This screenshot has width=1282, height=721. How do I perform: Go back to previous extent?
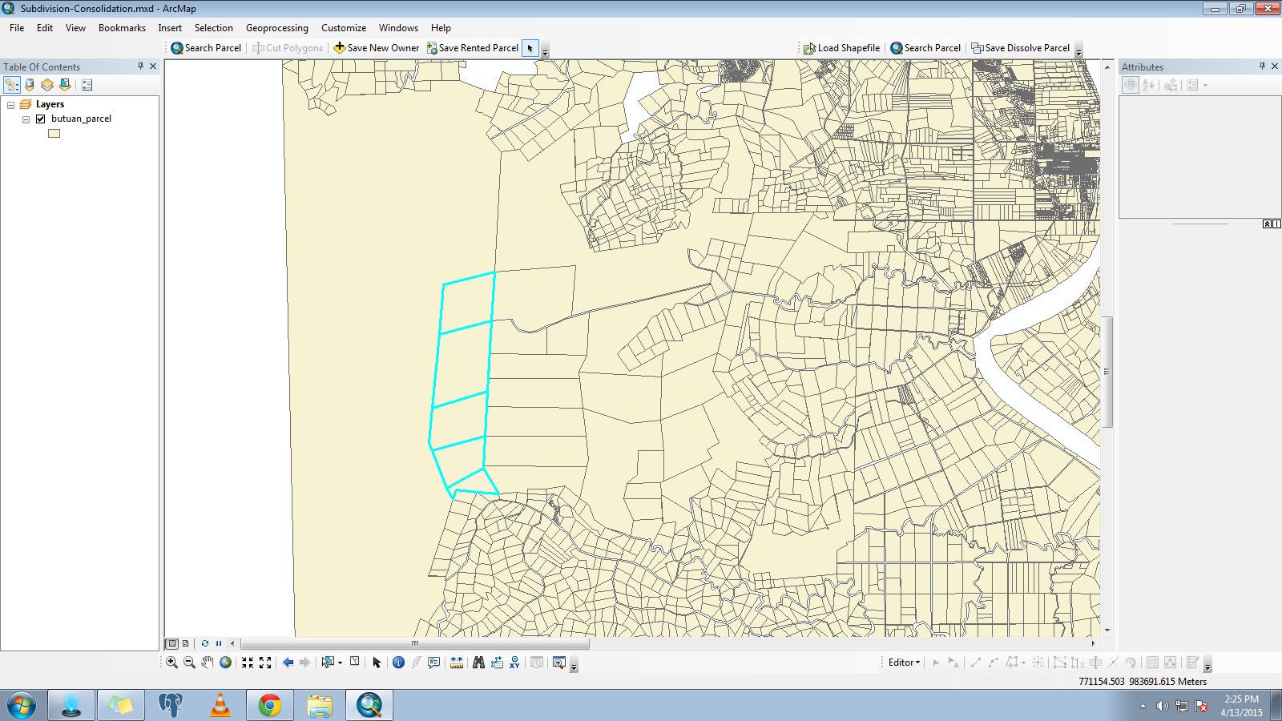coord(288,663)
